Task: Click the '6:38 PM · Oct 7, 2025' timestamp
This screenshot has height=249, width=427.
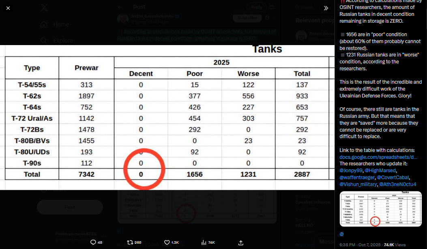Action: 360,245
